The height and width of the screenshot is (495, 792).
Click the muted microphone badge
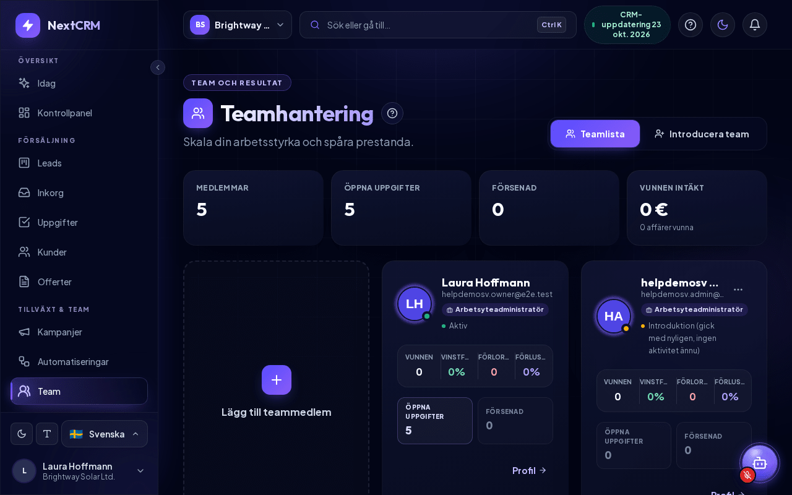click(747, 475)
